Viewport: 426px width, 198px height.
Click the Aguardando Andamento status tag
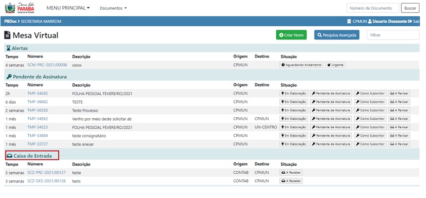pos(302,65)
